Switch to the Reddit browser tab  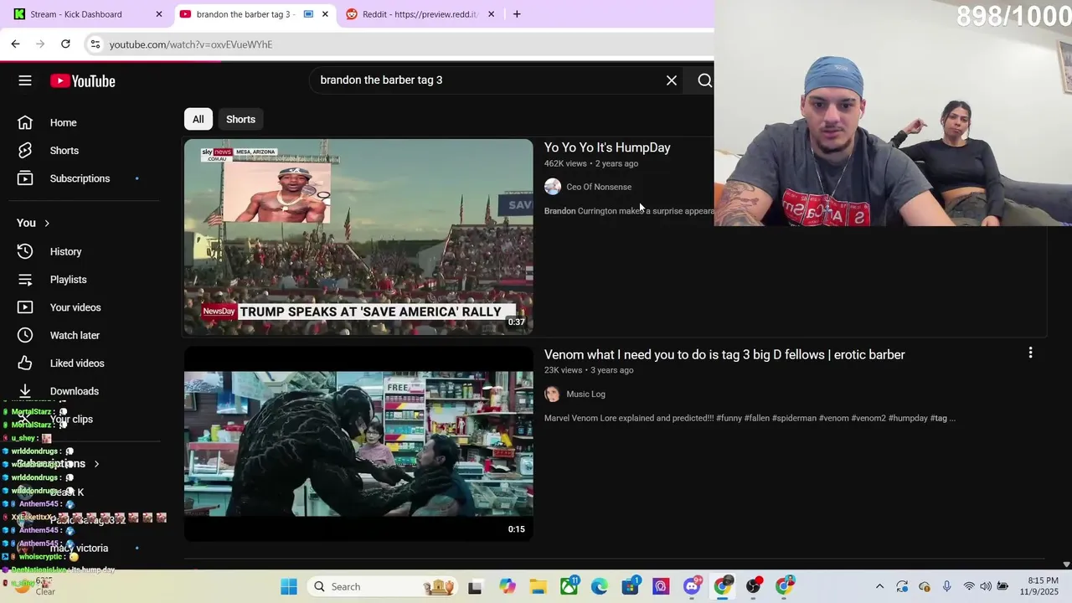[420, 14]
